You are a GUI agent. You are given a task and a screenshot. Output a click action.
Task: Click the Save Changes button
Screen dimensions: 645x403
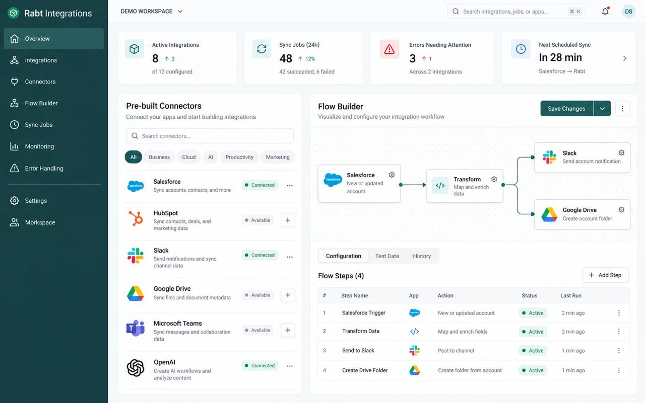[567, 109]
